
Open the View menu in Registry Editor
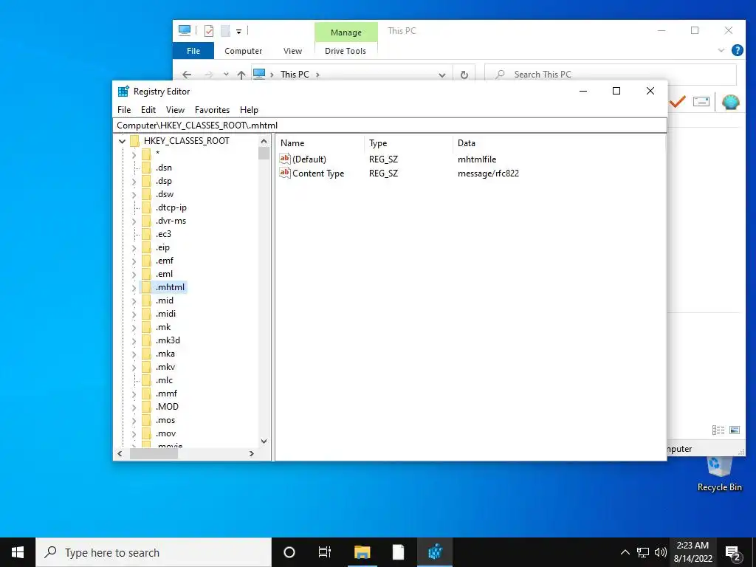(x=175, y=110)
